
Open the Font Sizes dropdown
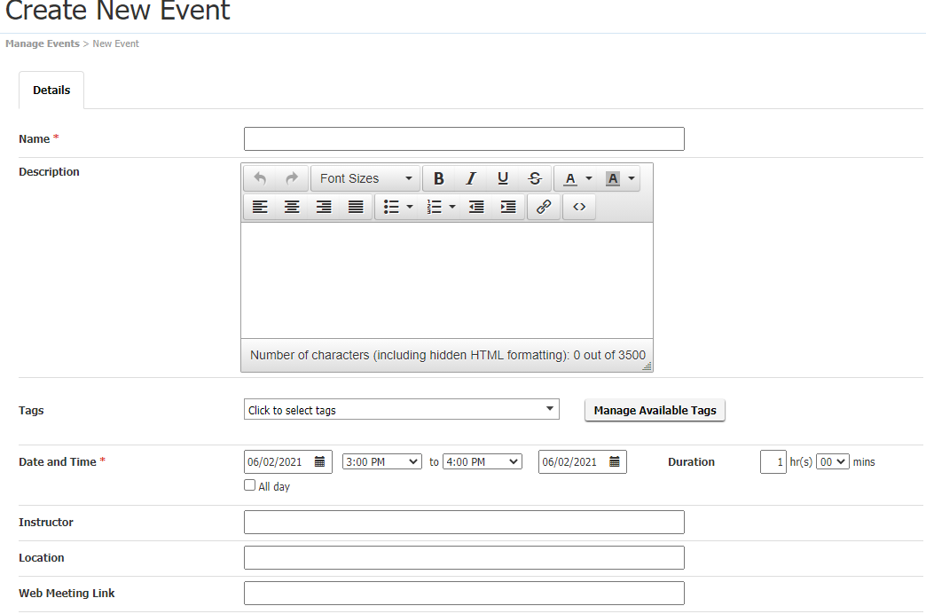(365, 177)
